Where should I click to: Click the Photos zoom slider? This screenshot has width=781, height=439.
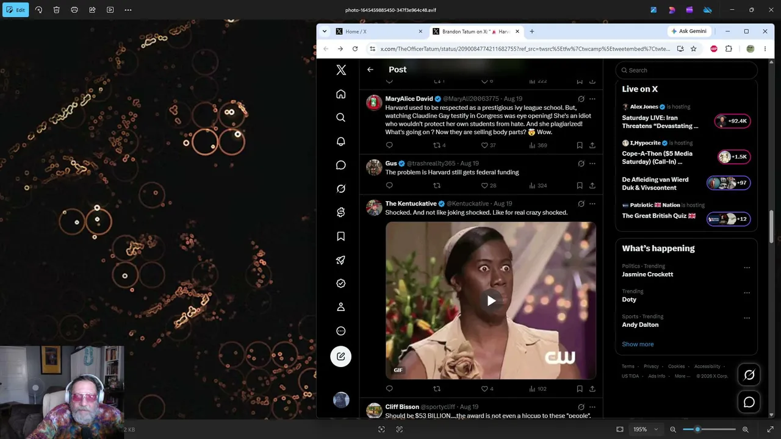click(x=709, y=429)
